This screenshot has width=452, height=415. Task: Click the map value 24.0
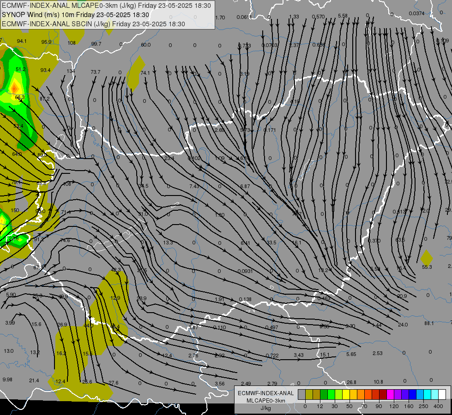pyautogui.click(x=403, y=325)
